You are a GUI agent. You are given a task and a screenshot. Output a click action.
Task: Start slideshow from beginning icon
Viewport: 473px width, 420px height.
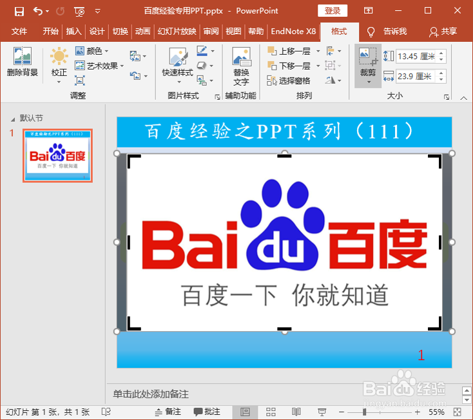click(79, 12)
